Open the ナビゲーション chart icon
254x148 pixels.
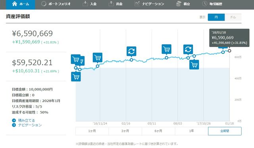pyautogui.click(x=137, y=4)
